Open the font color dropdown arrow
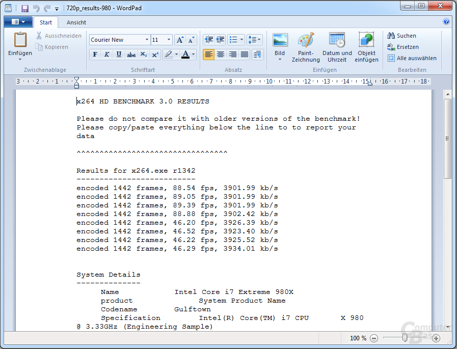Image resolution: width=457 pixels, height=349 pixels. 193,54
